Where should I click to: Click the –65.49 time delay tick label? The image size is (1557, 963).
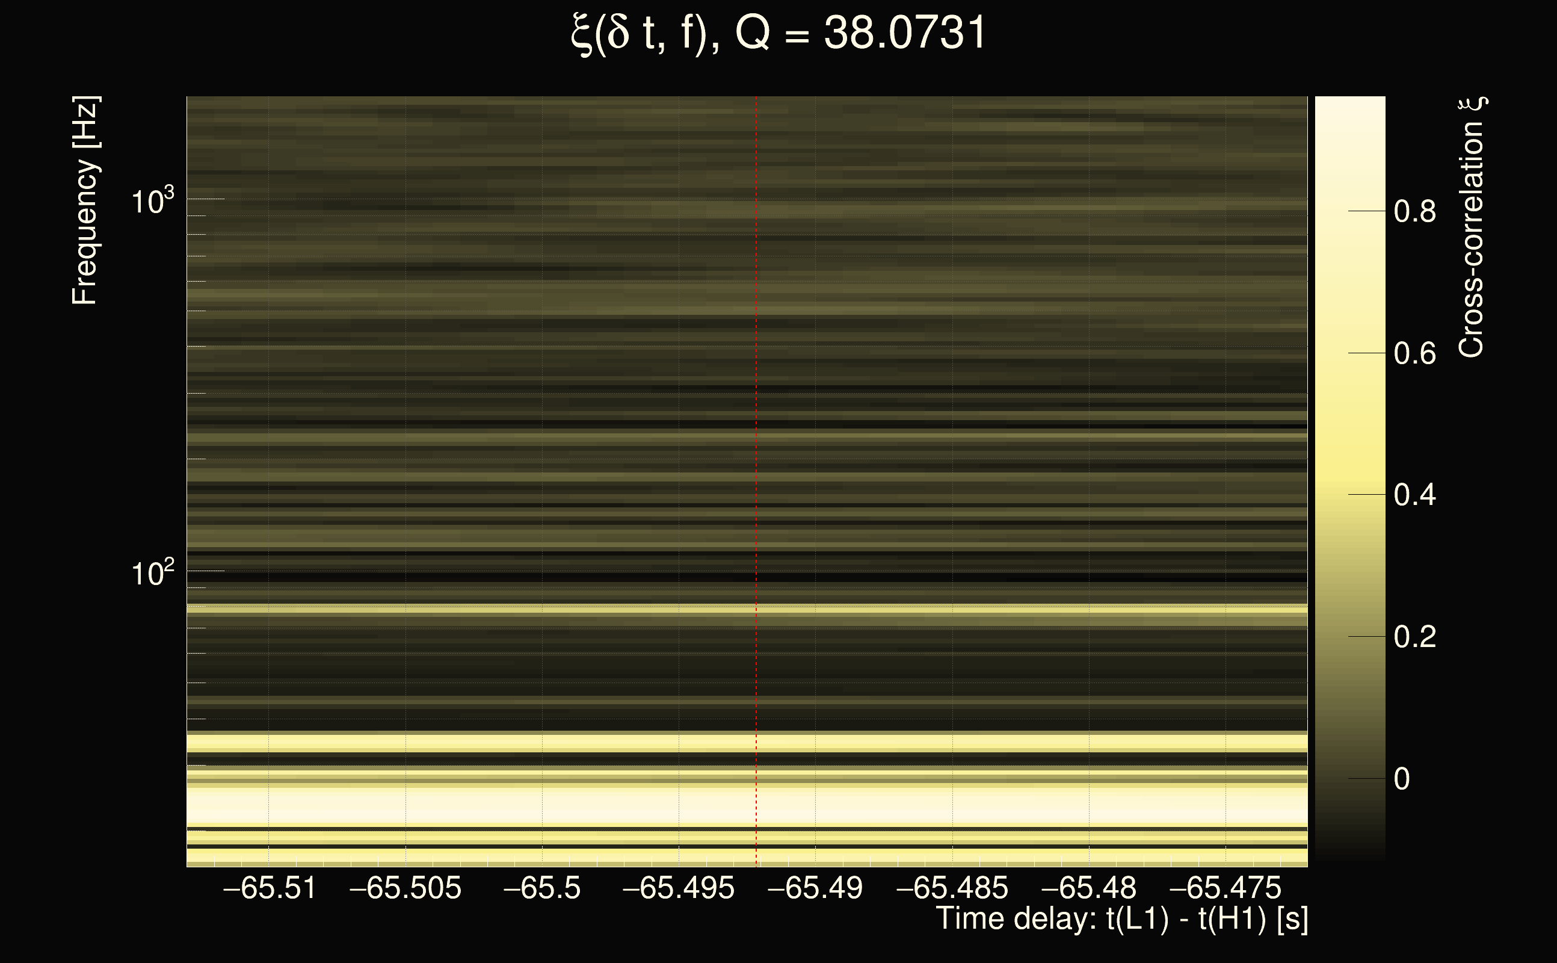pos(815,888)
